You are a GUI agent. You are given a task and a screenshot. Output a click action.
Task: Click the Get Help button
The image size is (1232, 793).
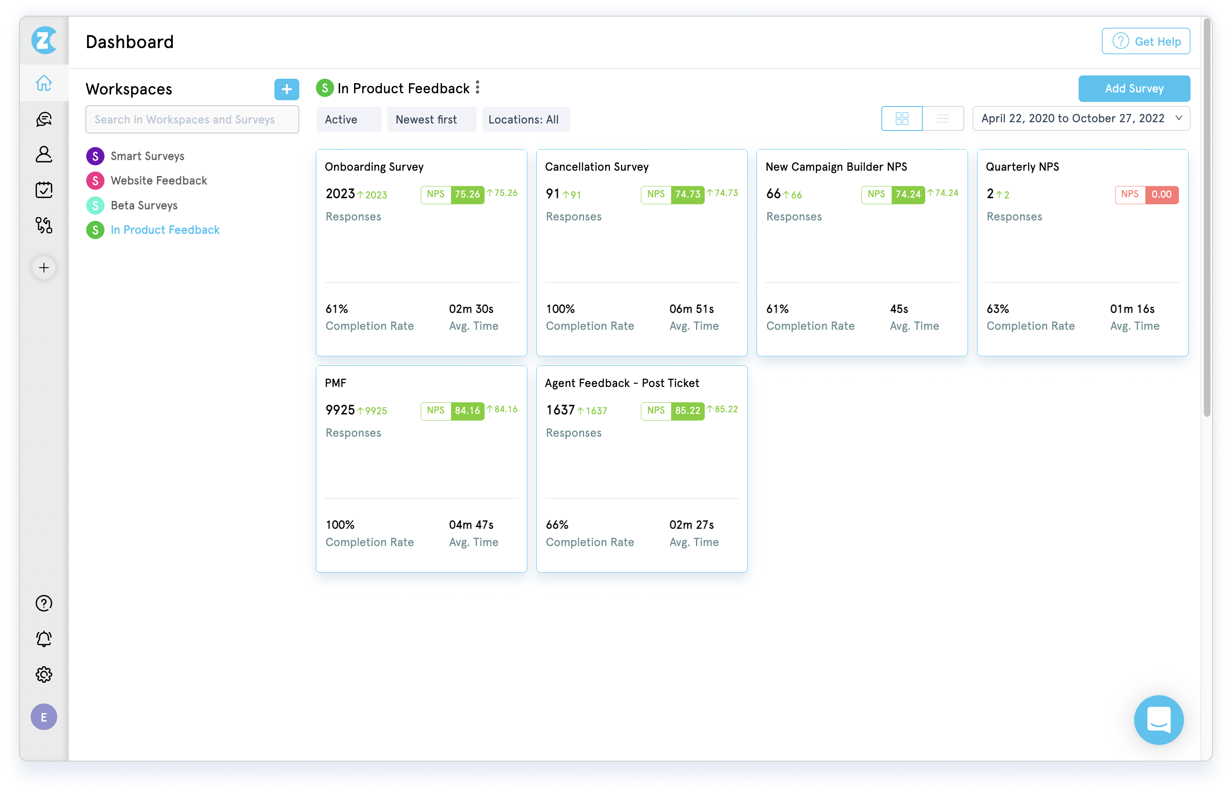1145,41
